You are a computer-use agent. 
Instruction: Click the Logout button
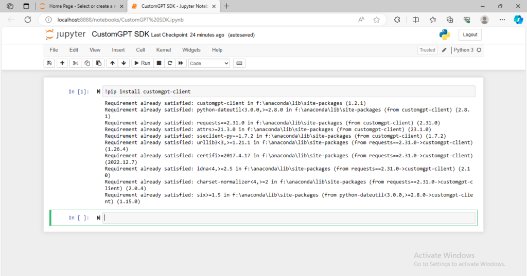[x=470, y=34]
